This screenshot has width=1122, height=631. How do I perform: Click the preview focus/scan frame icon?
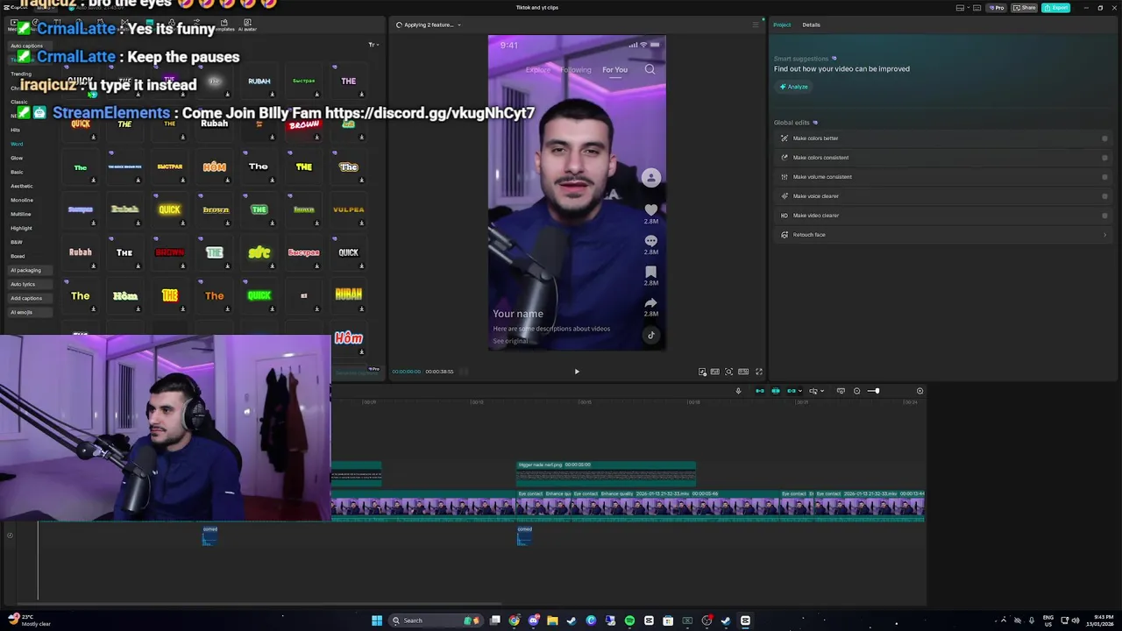point(728,372)
